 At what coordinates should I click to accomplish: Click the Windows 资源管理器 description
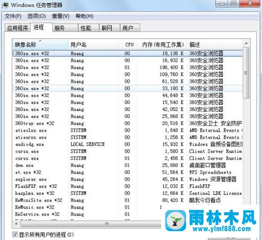213,179
